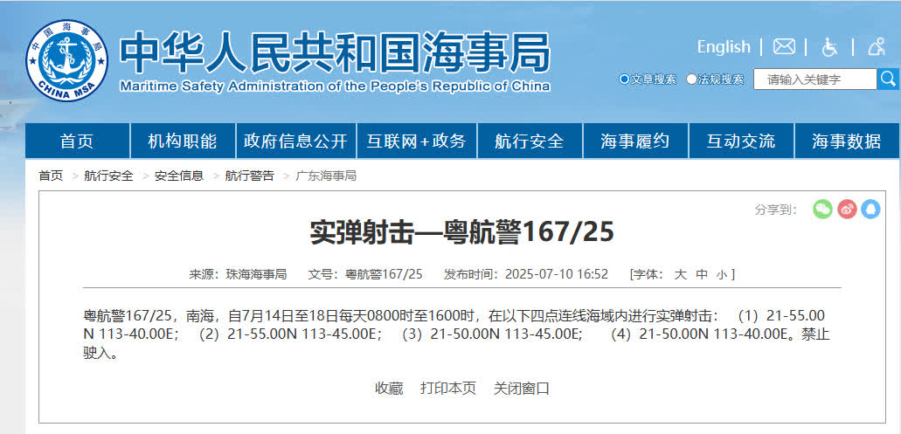Click 安全信息 in the breadcrumb
The width and height of the screenshot is (901, 434).
point(179,176)
